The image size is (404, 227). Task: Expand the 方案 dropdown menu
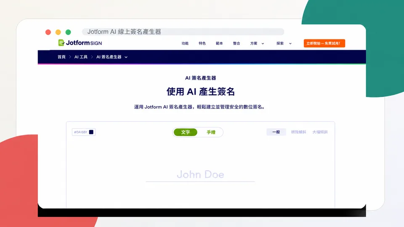[257, 43]
